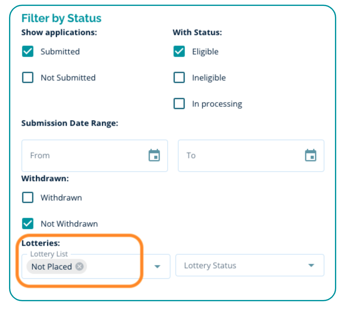The width and height of the screenshot is (344, 309).
Task: Expand the Lottery Status dropdown arrow
Action: [311, 265]
